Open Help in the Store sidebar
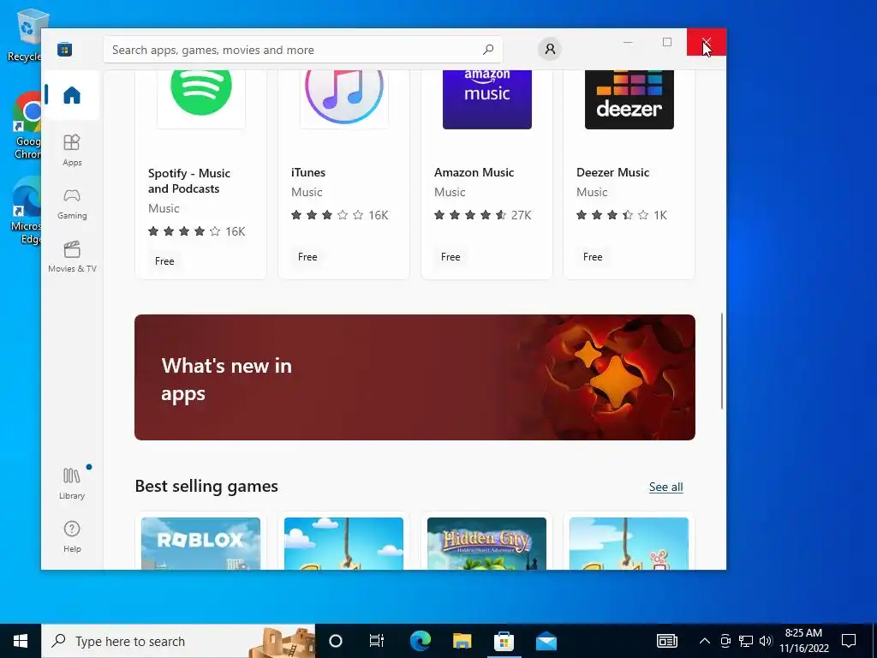The image size is (877, 658). (x=72, y=536)
